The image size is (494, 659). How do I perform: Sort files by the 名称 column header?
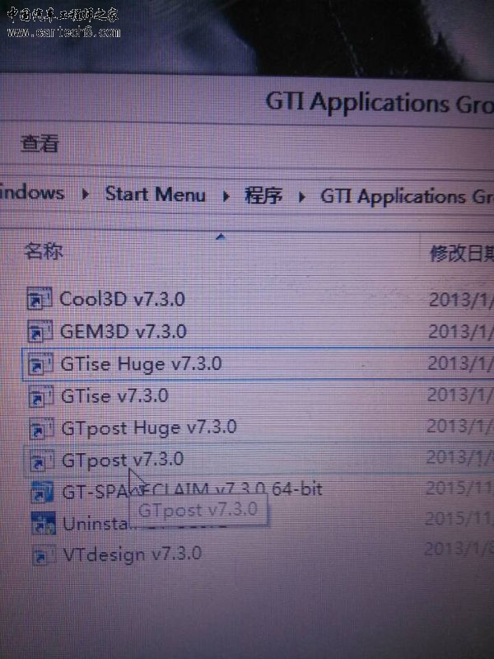tap(44, 251)
